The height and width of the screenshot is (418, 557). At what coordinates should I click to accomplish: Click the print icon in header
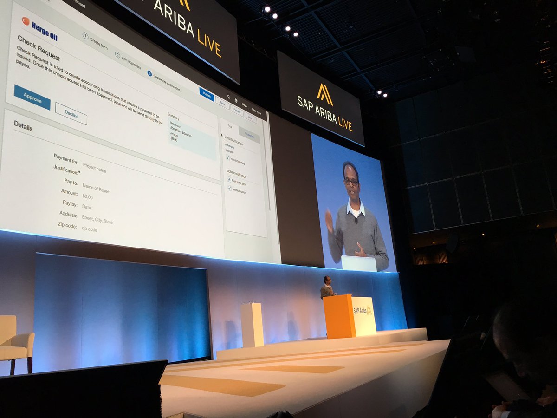(x=236, y=100)
